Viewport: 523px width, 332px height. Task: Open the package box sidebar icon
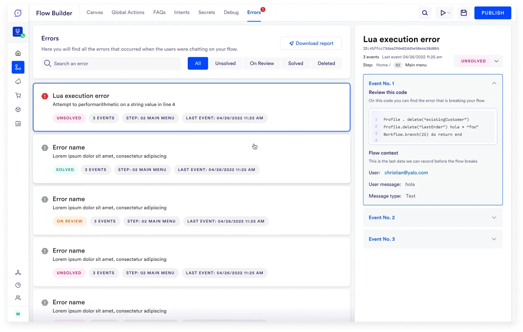click(18, 110)
